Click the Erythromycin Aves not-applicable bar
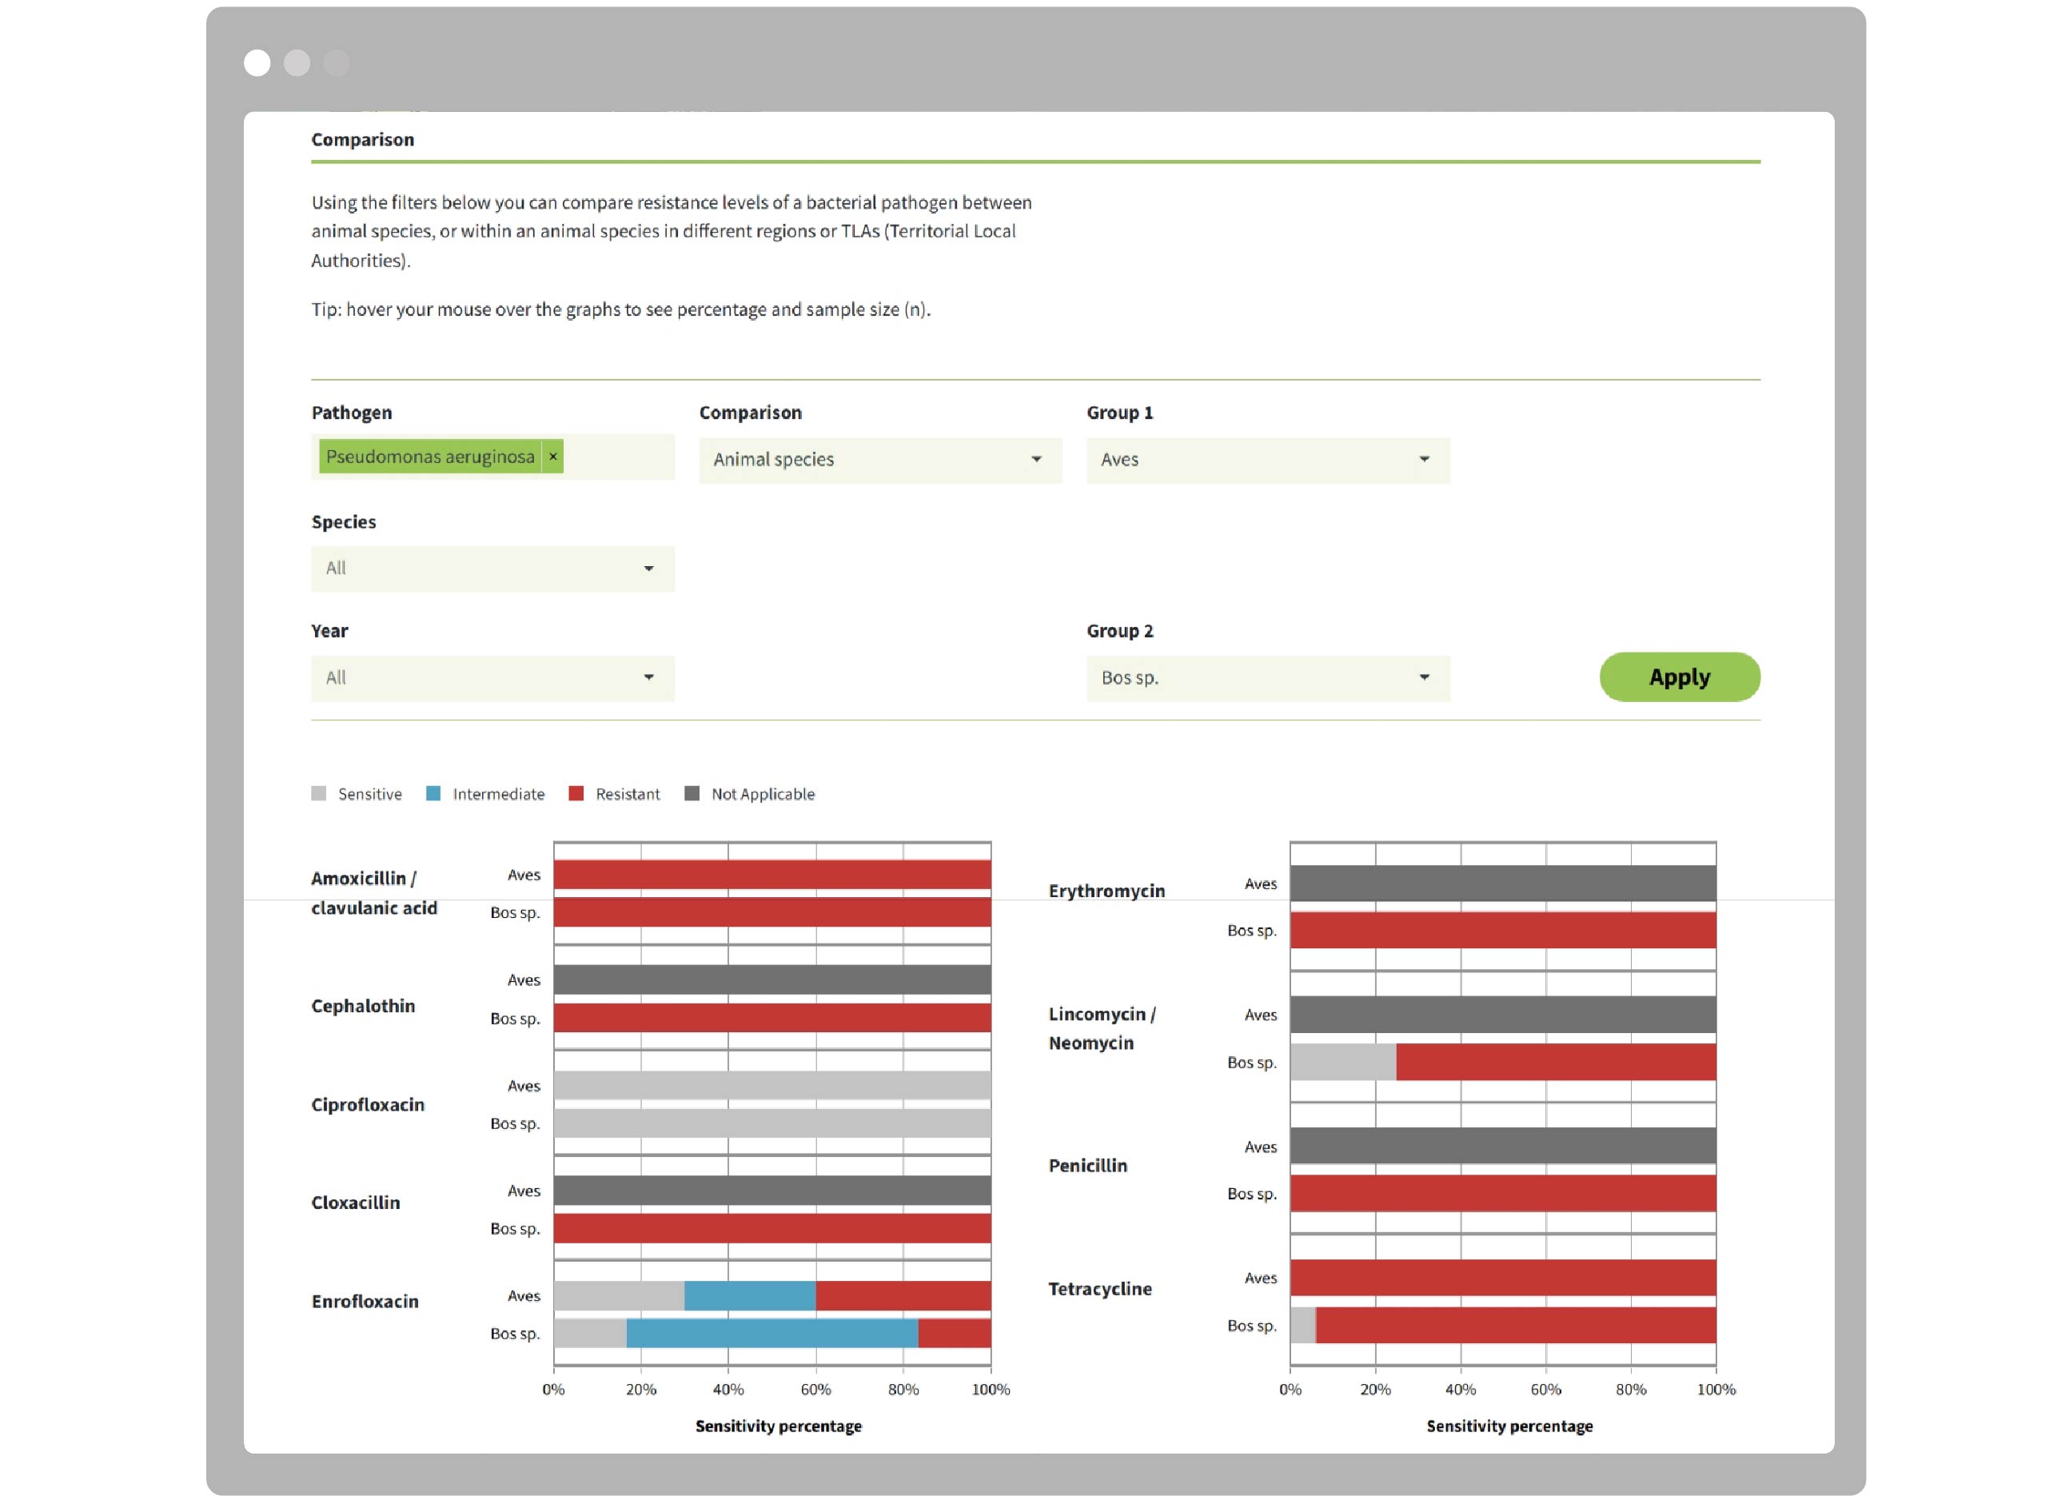This screenshot has width=2049, height=1504. pyautogui.click(x=1502, y=884)
